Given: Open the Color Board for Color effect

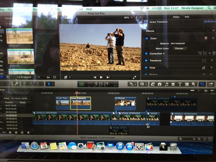Looking at the screenshot, I should pyautogui.click(x=206, y=38).
